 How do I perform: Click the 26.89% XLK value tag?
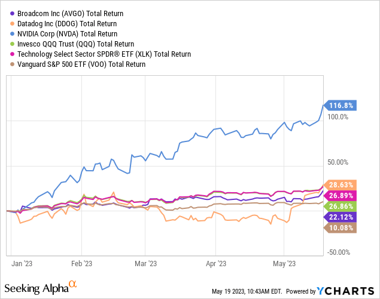340,196
